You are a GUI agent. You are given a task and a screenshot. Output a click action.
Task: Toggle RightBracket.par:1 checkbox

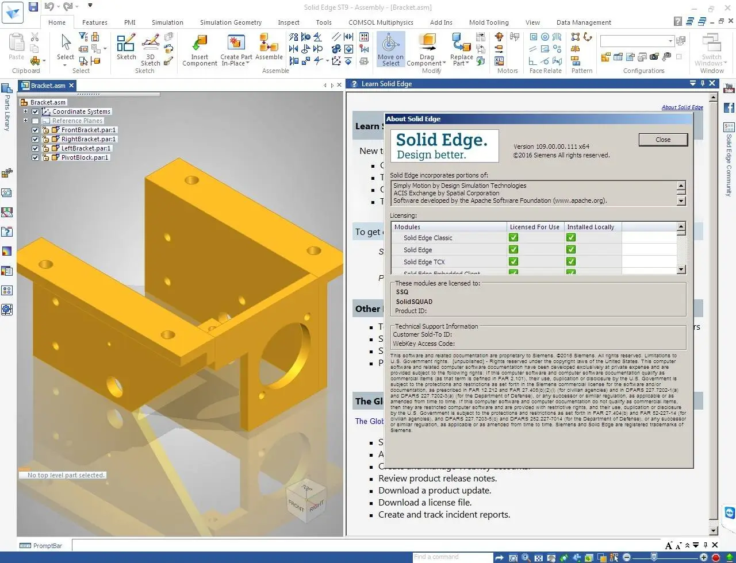[x=36, y=139]
